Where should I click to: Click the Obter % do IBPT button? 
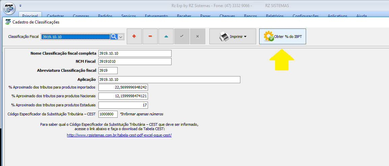click(282, 36)
